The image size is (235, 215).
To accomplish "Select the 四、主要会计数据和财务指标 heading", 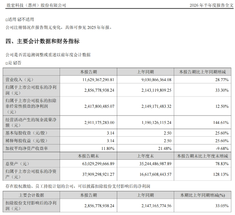I will [x=43, y=41].
